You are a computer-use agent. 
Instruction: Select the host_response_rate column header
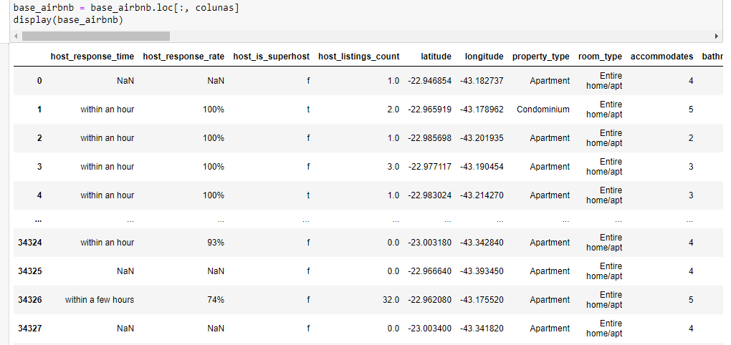(x=183, y=57)
